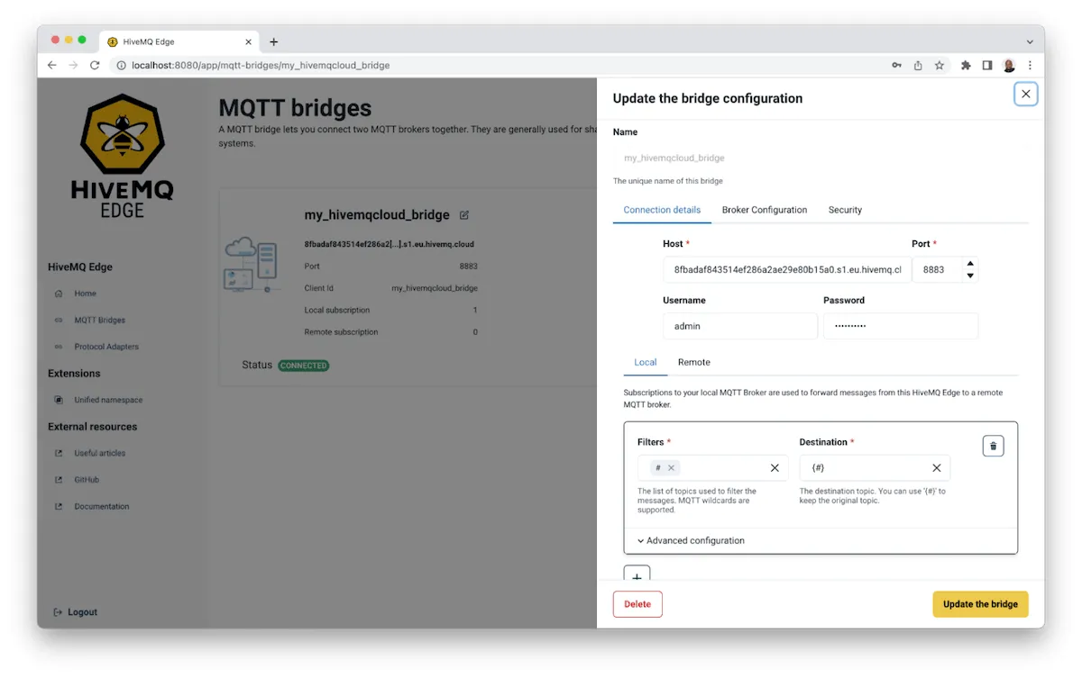The width and height of the screenshot is (1082, 678).
Task: Toggle the browser side panel icon
Action: click(x=987, y=65)
